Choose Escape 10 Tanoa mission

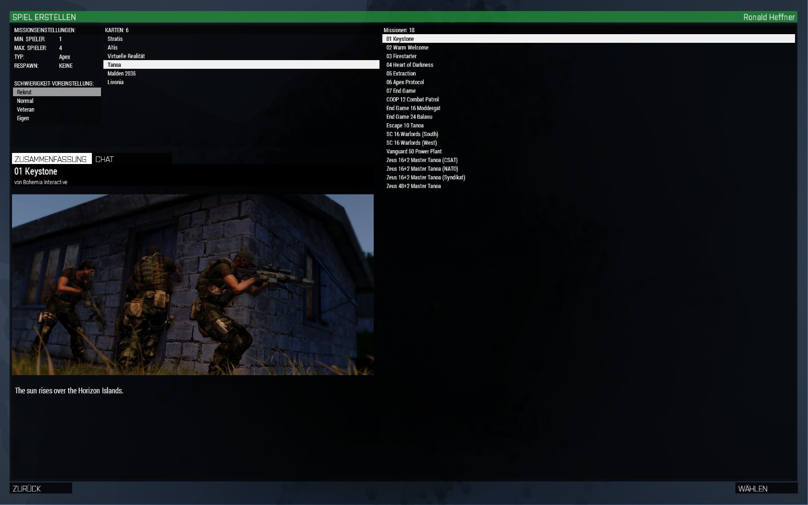click(588, 126)
